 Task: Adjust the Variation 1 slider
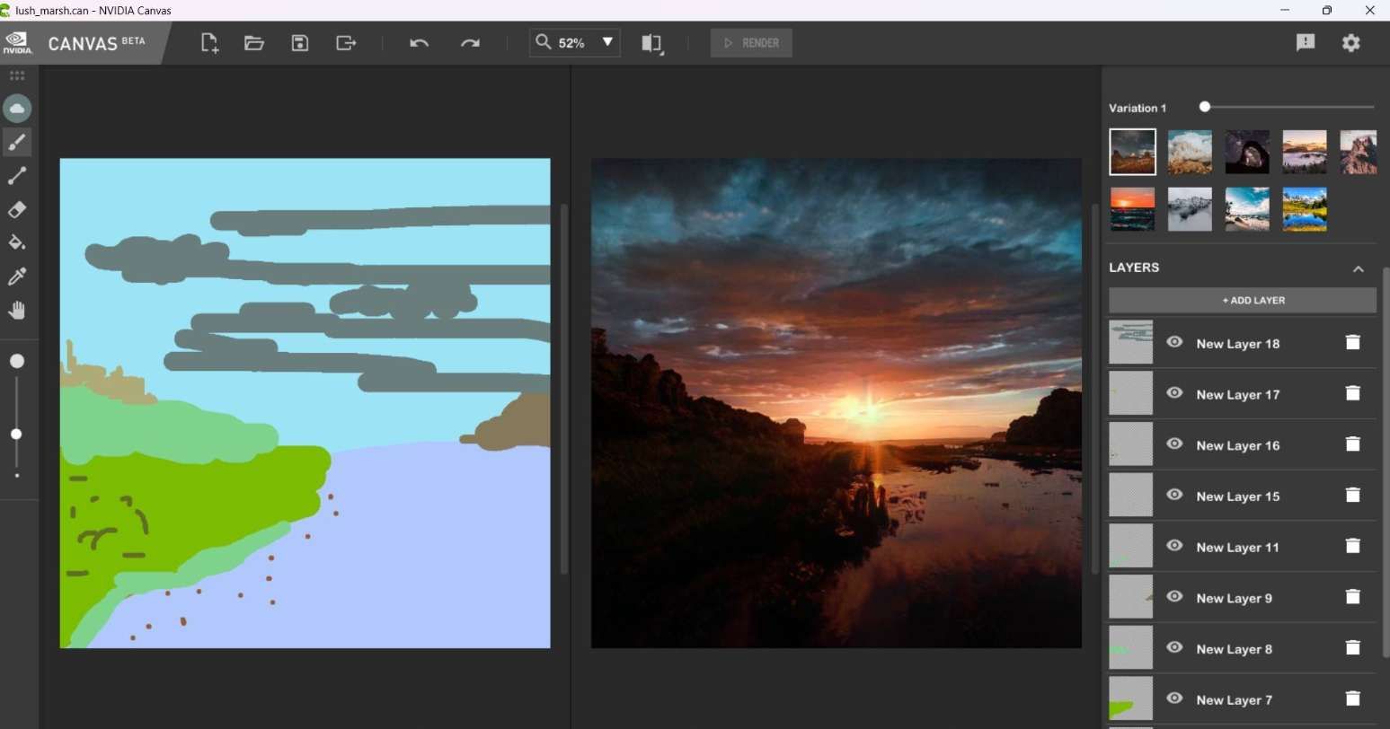pyautogui.click(x=1204, y=106)
